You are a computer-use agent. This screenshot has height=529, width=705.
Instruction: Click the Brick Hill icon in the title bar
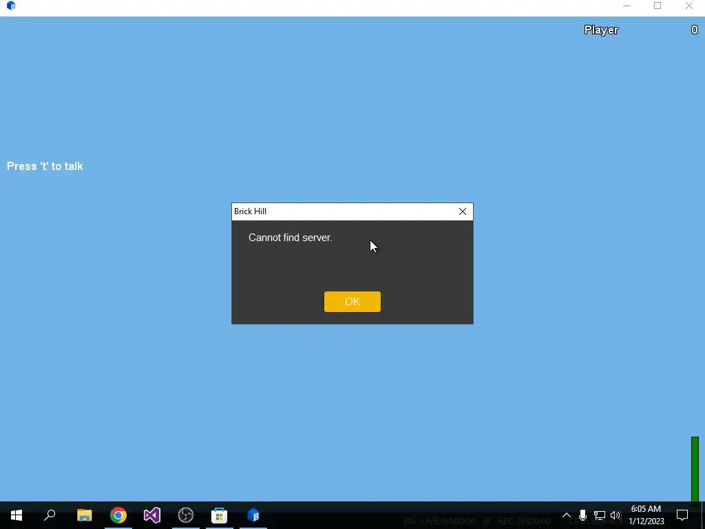click(11, 6)
